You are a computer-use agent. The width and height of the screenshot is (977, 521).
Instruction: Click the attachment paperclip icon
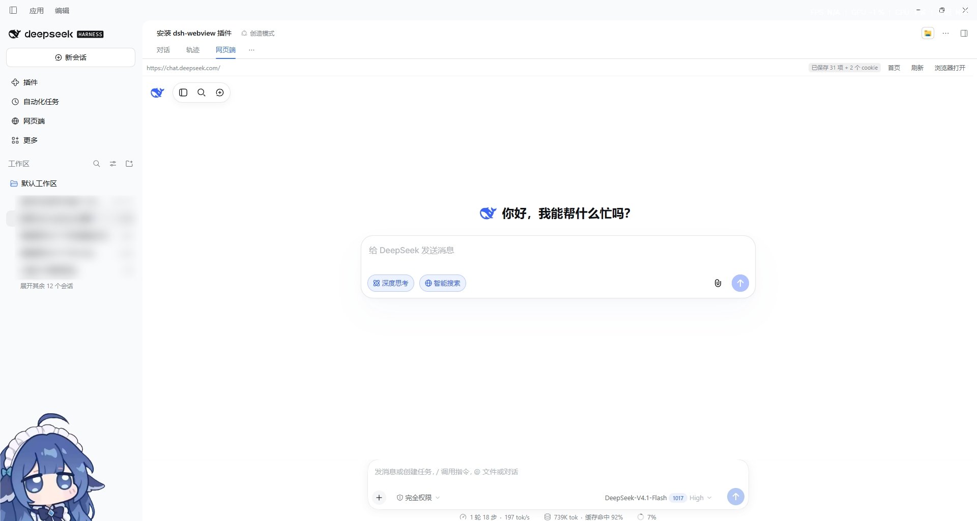click(717, 283)
